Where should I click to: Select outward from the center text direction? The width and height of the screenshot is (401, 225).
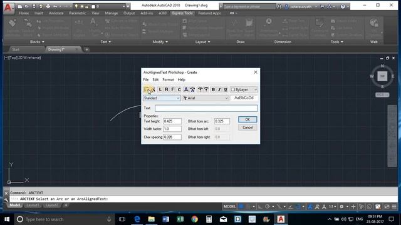coord(200,89)
